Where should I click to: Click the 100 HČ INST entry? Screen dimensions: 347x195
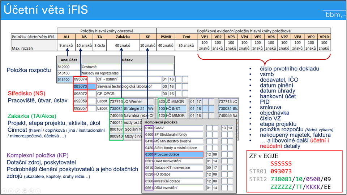click(171, 108)
